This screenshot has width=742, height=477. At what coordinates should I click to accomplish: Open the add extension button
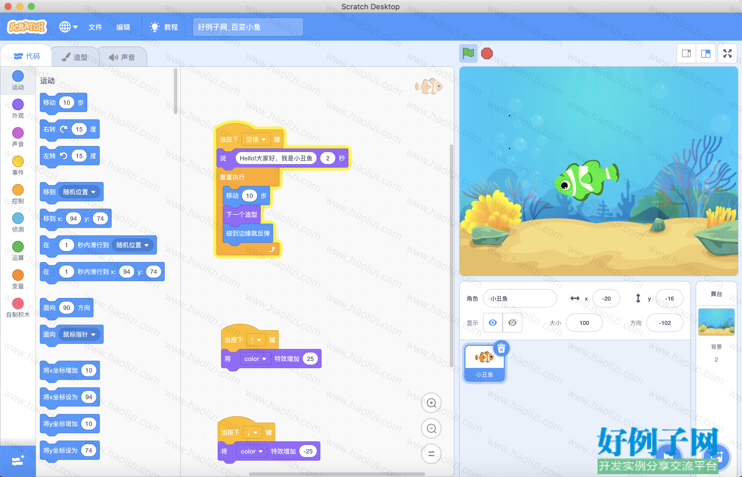point(18,461)
